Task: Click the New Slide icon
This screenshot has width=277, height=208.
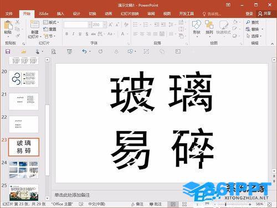Action: 35,25
